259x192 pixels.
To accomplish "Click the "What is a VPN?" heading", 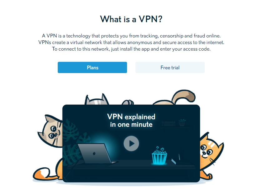I will pos(131,19).
